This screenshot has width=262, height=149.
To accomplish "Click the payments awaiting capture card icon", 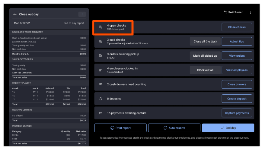I will (x=101, y=113).
